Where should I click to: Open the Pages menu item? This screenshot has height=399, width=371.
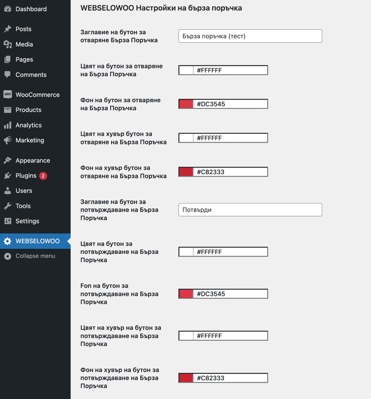(x=24, y=60)
